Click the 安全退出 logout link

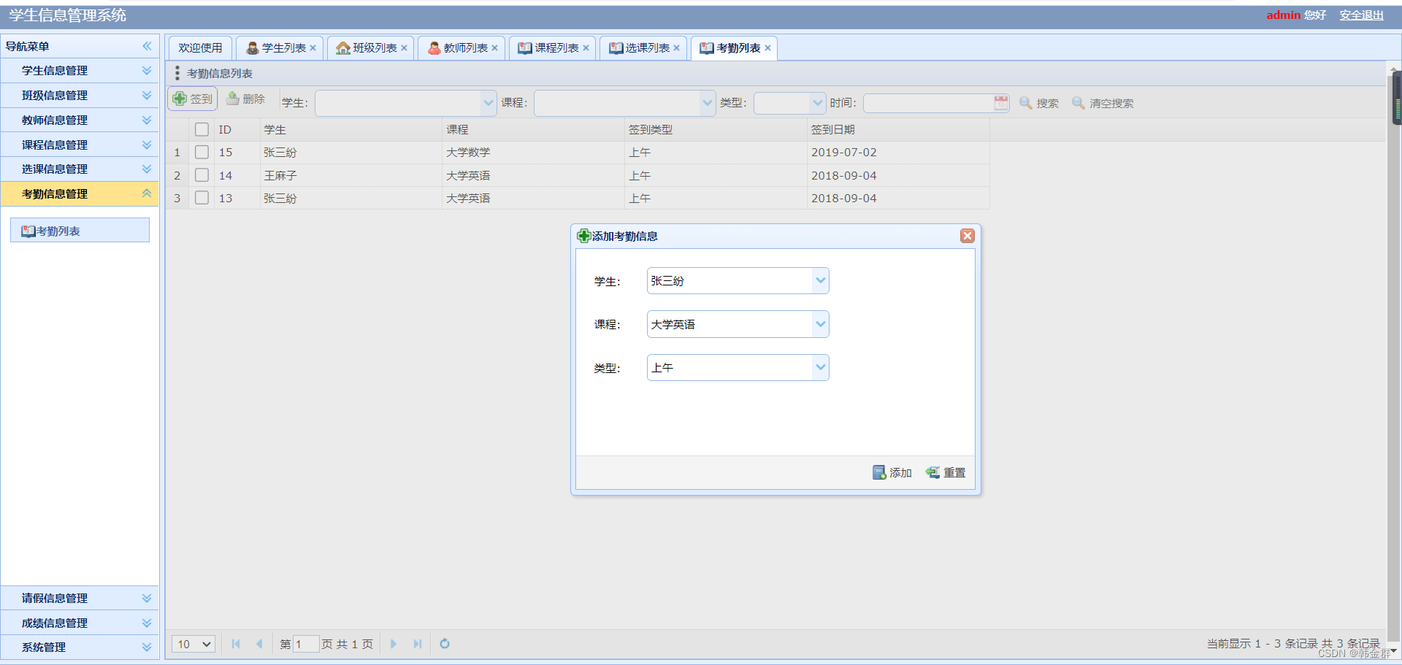1361,15
